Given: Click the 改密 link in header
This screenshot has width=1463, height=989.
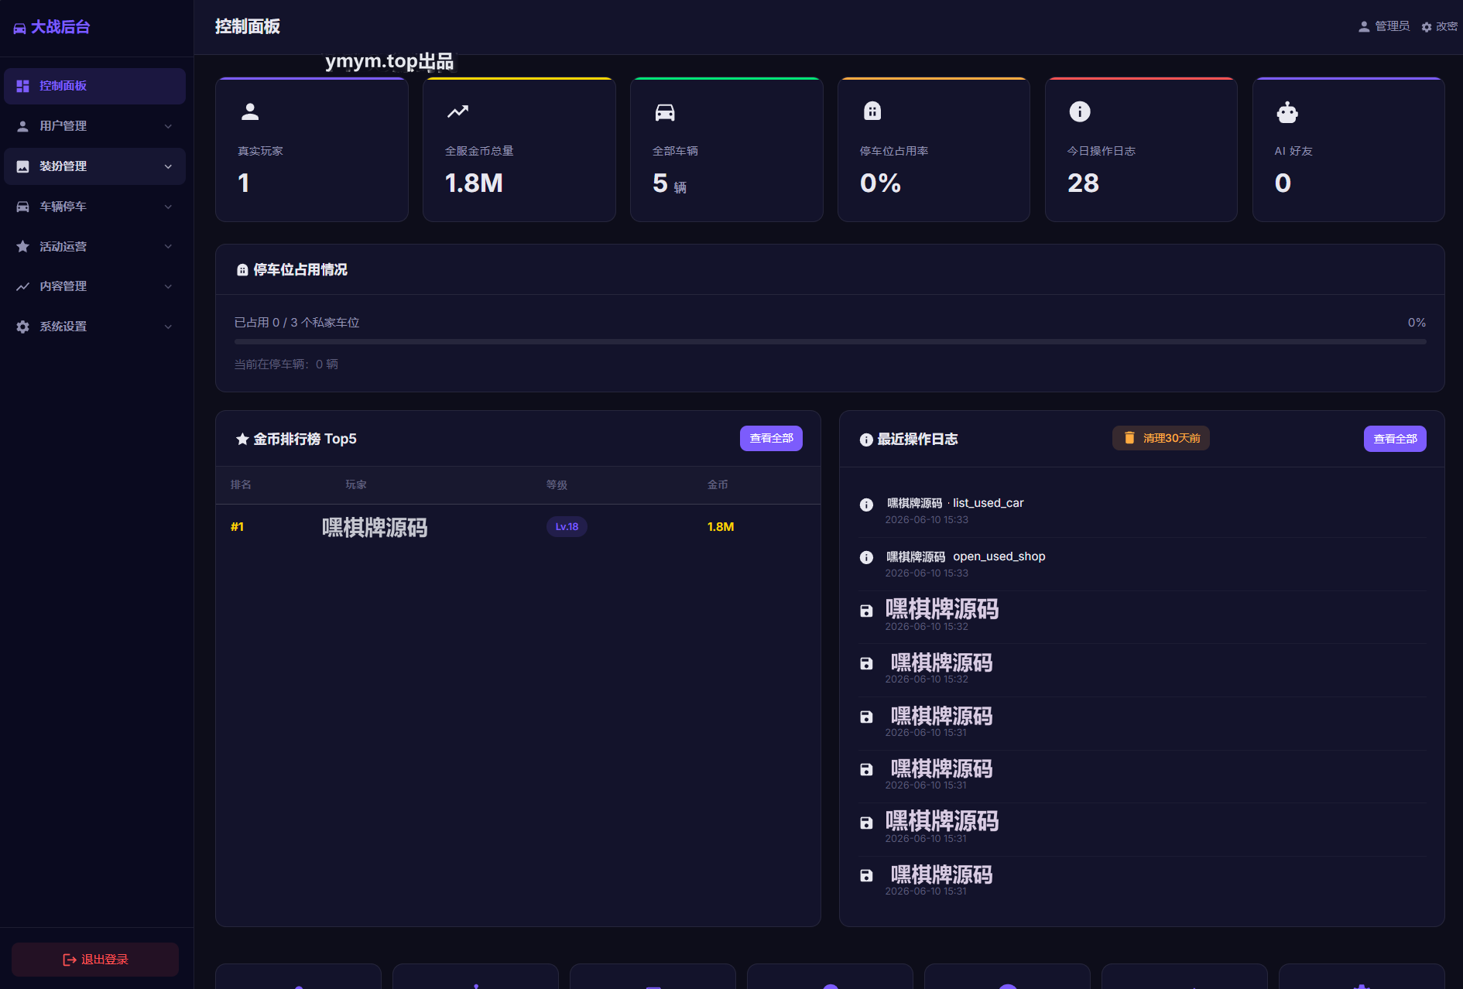Looking at the screenshot, I should pyautogui.click(x=1439, y=26).
